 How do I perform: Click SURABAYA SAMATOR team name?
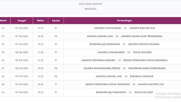coord(141,76)
